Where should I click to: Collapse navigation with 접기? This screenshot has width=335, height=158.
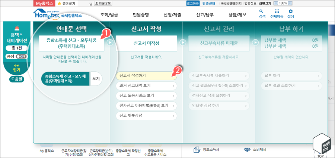click(17, 68)
